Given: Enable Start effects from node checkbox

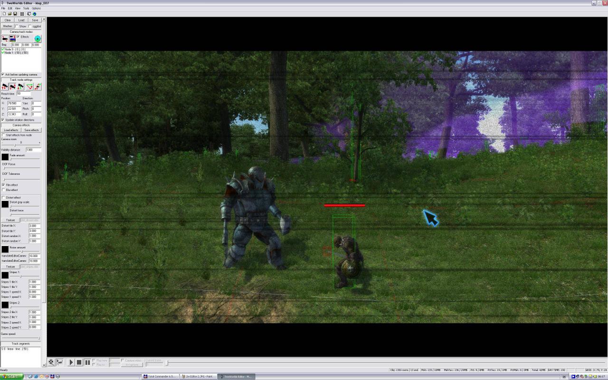Looking at the screenshot, I should (x=4, y=135).
